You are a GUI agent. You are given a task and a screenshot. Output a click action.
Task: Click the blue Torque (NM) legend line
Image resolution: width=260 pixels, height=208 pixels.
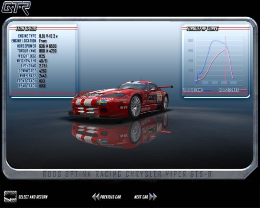(207, 90)
